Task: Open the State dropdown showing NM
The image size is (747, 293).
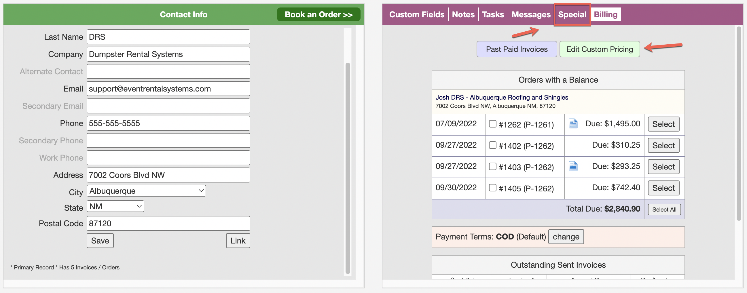Action: [115, 207]
